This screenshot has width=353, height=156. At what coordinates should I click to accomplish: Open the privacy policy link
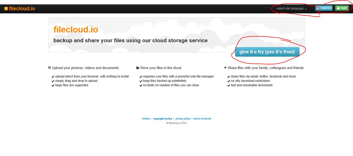click(x=183, y=119)
